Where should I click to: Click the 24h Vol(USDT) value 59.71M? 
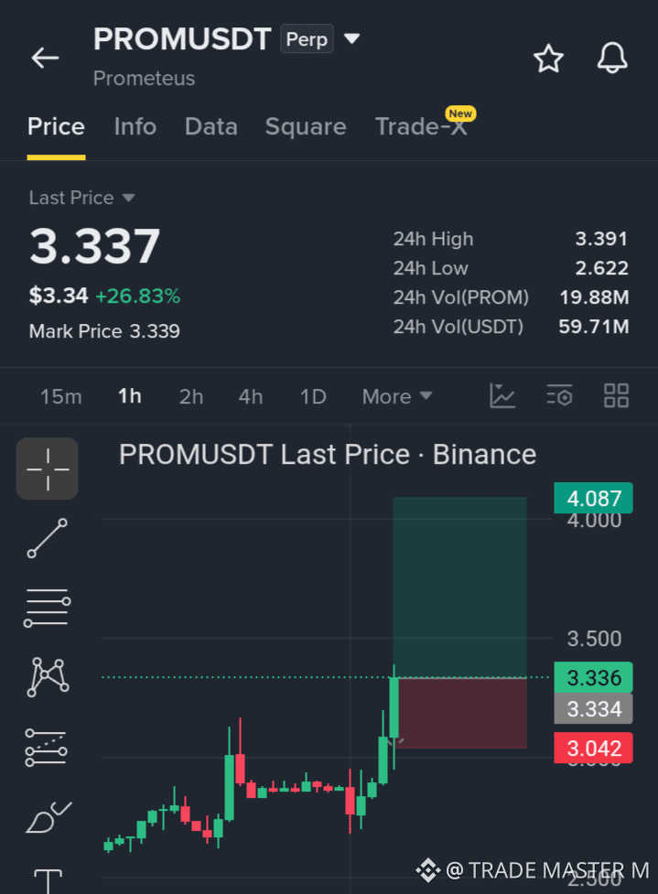[594, 326]
